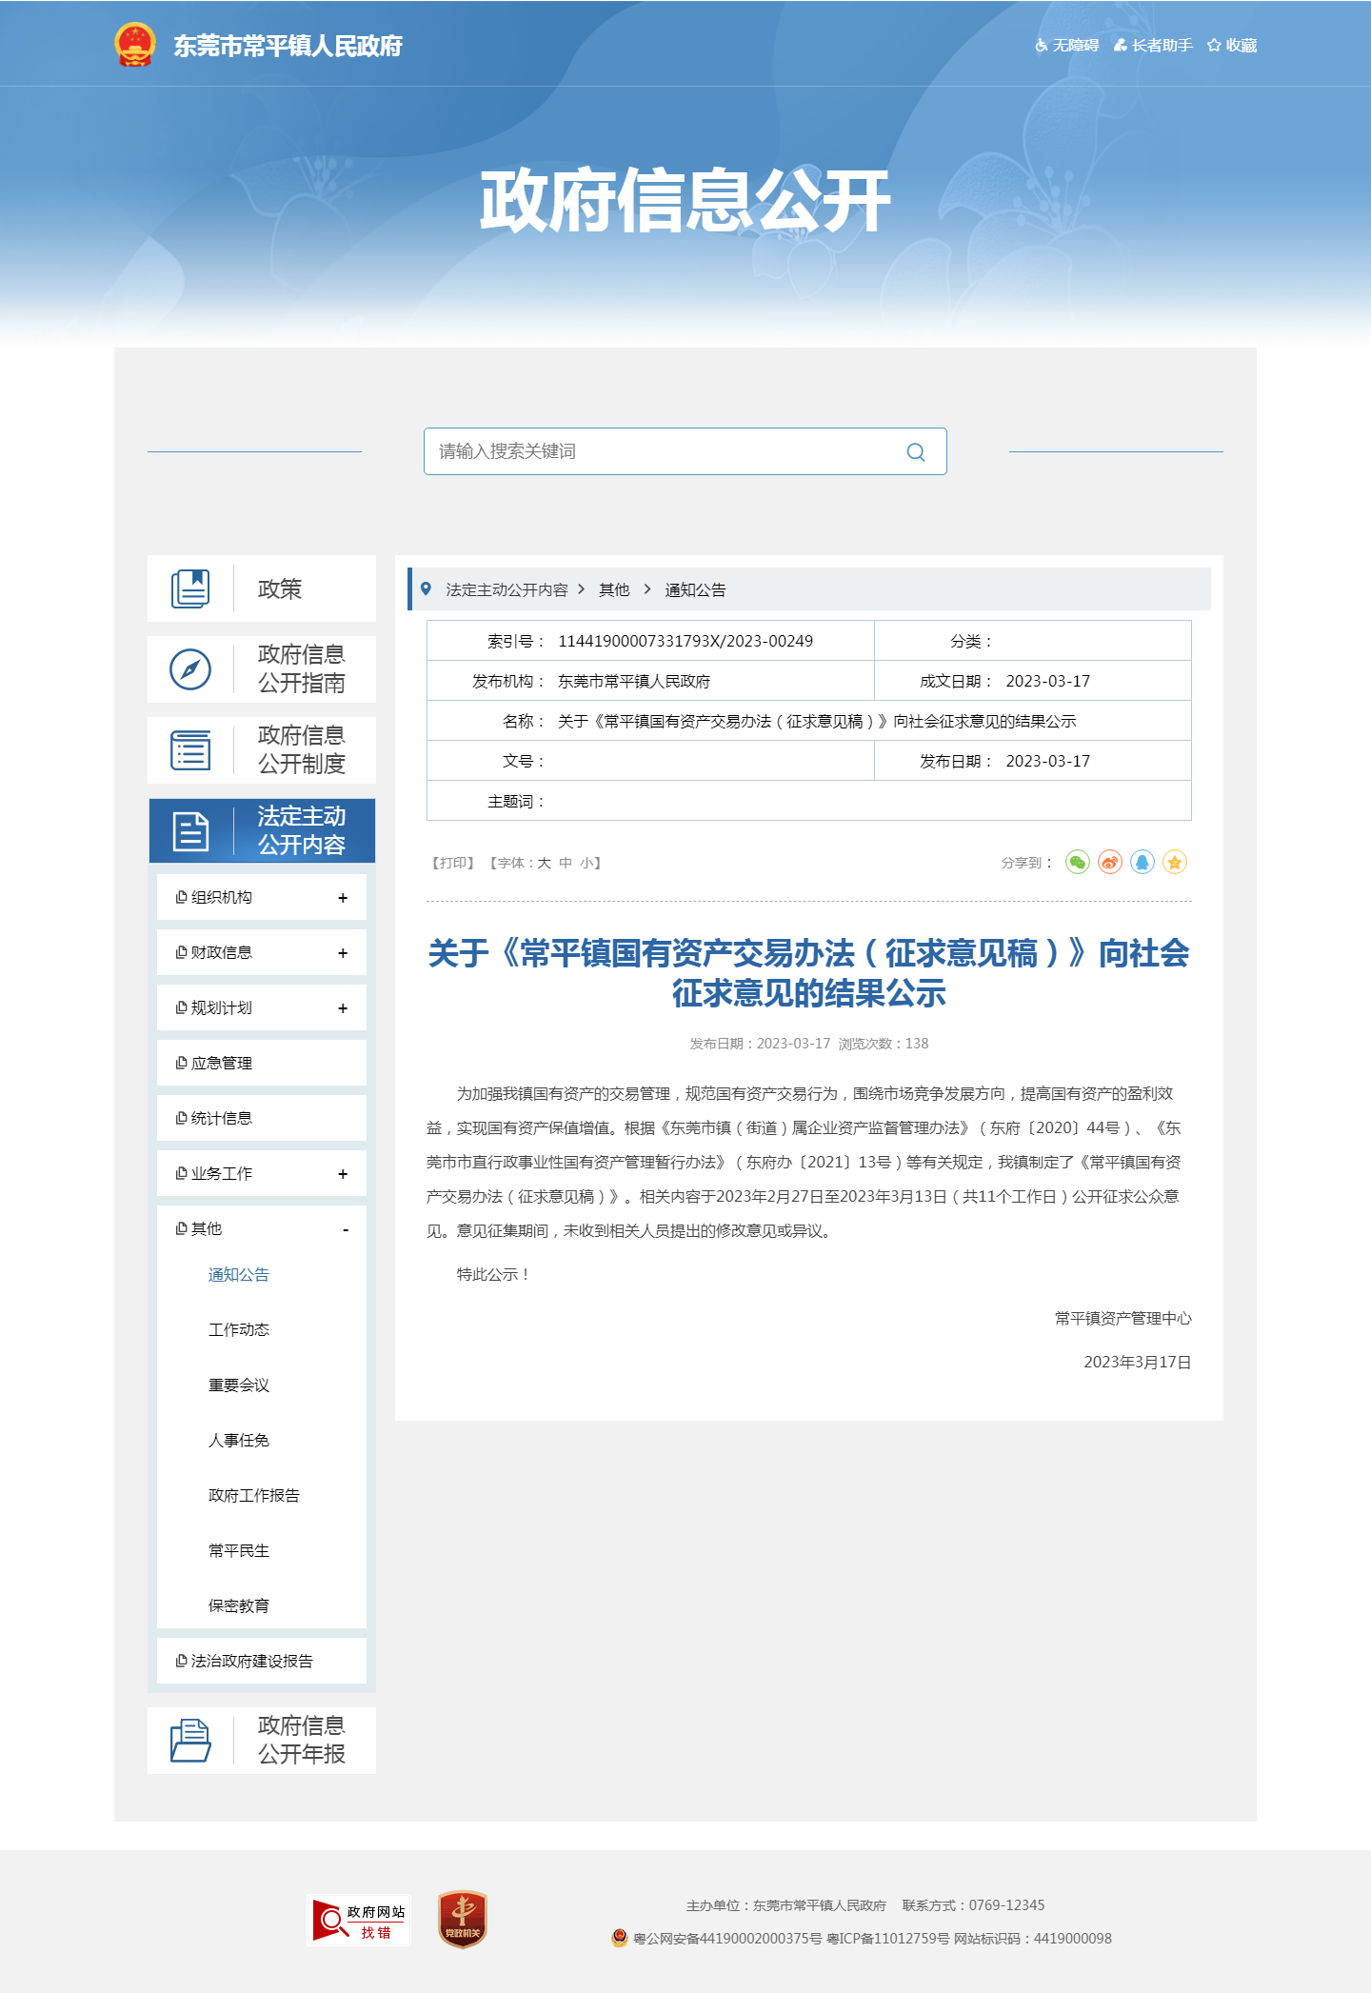Select 工作动态 in the sidebar
1371x1993 pixels.
pyautogui.click(x=239, y=1330)
